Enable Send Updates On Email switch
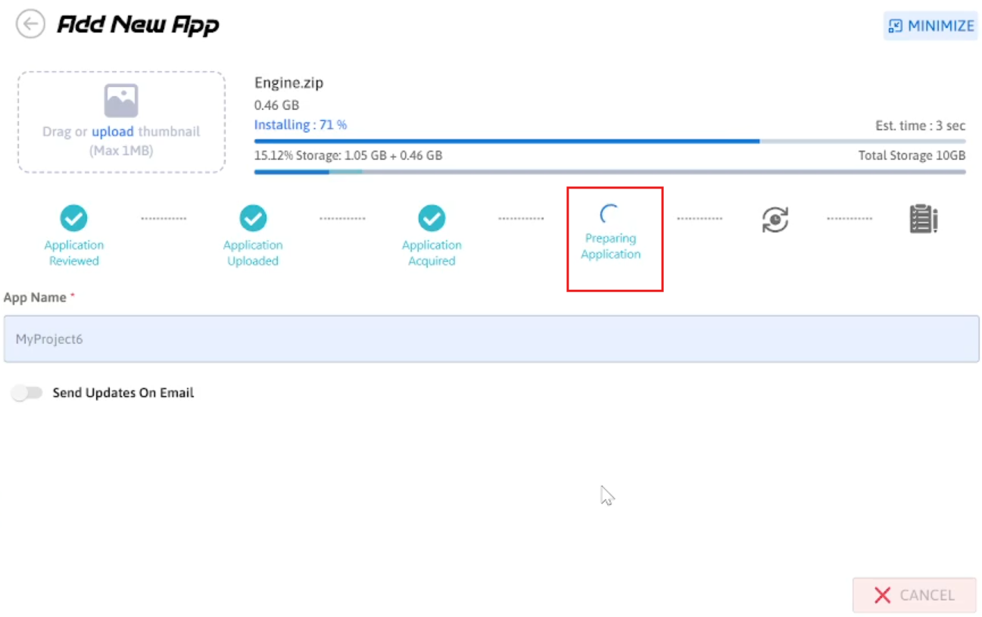Viewport: 982px width, 617px height. click(x=27, y=393)
